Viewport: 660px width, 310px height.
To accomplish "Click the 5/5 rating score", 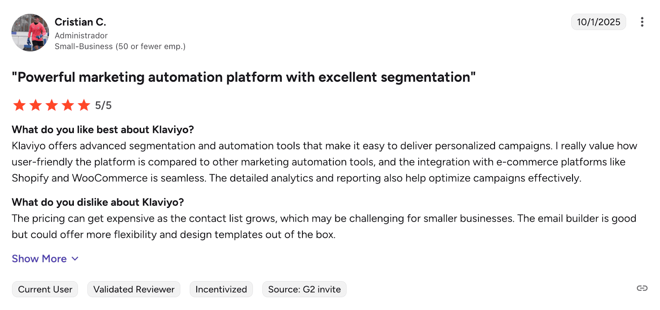I will pos(103,106).
